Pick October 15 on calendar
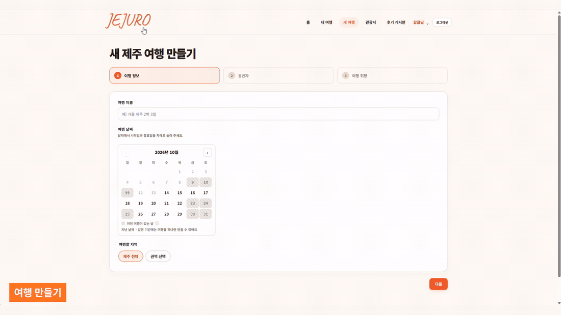The image size is (561, 315). tap(180, 193)
